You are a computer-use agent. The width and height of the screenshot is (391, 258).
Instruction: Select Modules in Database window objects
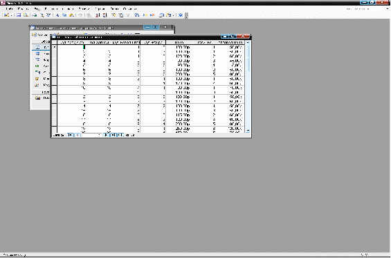coord(41,85)
